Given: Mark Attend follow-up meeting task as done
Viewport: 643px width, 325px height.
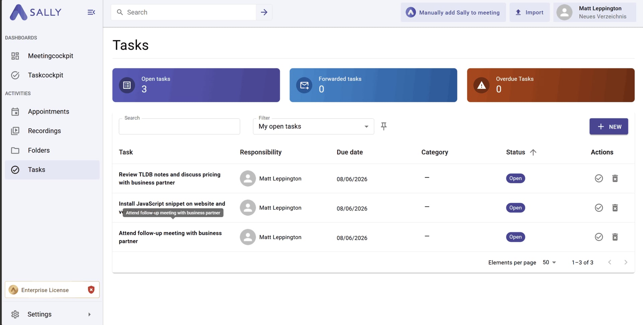Looking at the screenshot, I should coord(599,237).
